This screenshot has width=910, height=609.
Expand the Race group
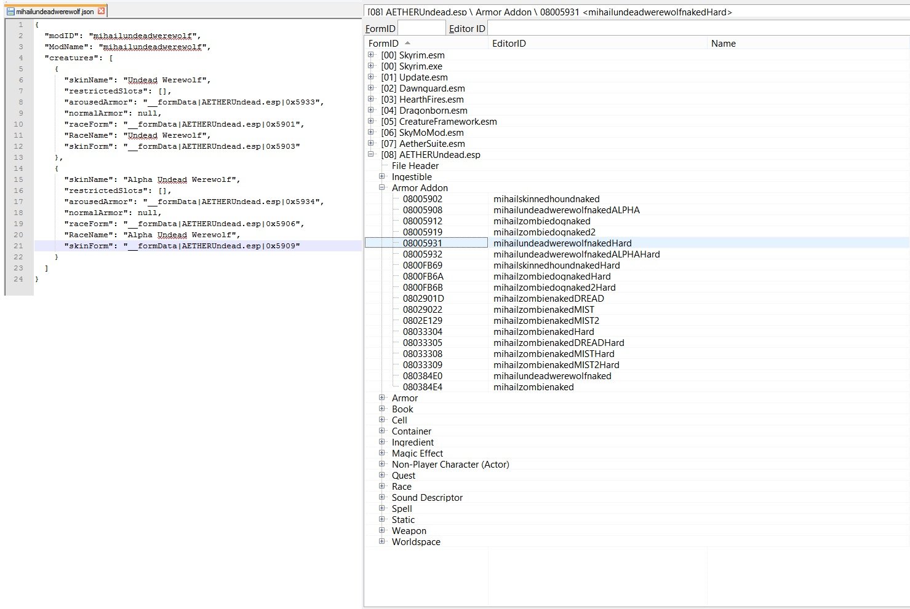382,487
